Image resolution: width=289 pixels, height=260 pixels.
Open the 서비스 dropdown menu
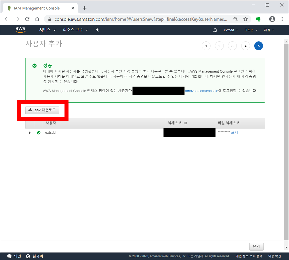pyautogui.click(x=47, y=30)
